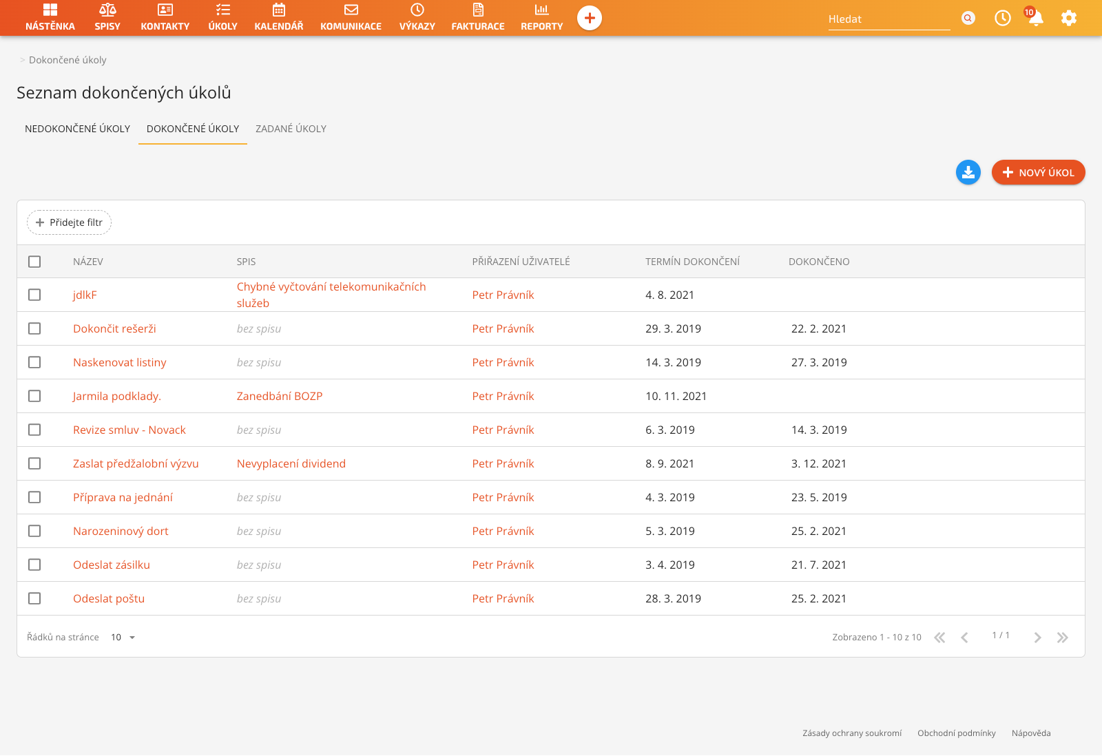The height and width of the screenshot is (756, 1102).
Task: Go to first page of results
Action: click(939, 638)
